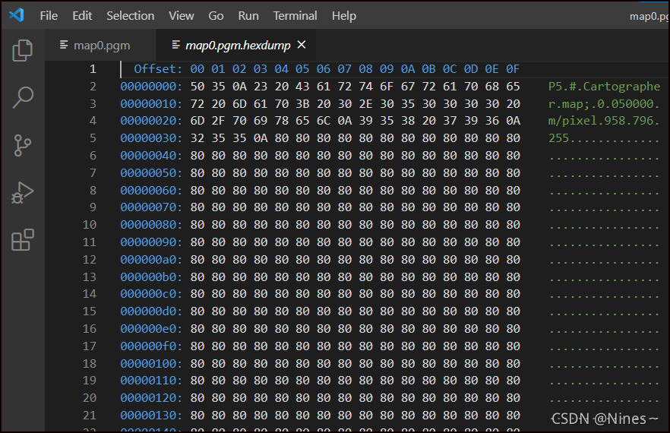Image resolution: width=670 pixels, height=433 pixels.
Task: Open the Run menu
Action: click(x=248, y=16)
